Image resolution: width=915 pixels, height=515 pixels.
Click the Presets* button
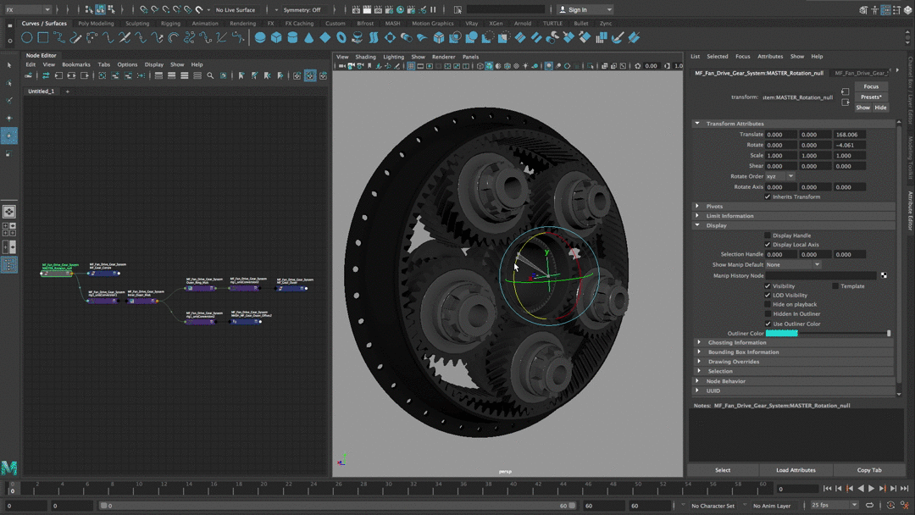[x=871, y=97]
